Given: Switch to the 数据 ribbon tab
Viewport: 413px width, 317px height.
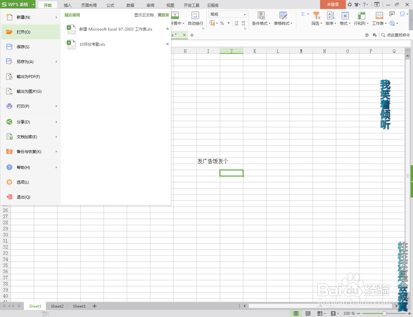Looking at the screenshot, I should pos(131,5).
